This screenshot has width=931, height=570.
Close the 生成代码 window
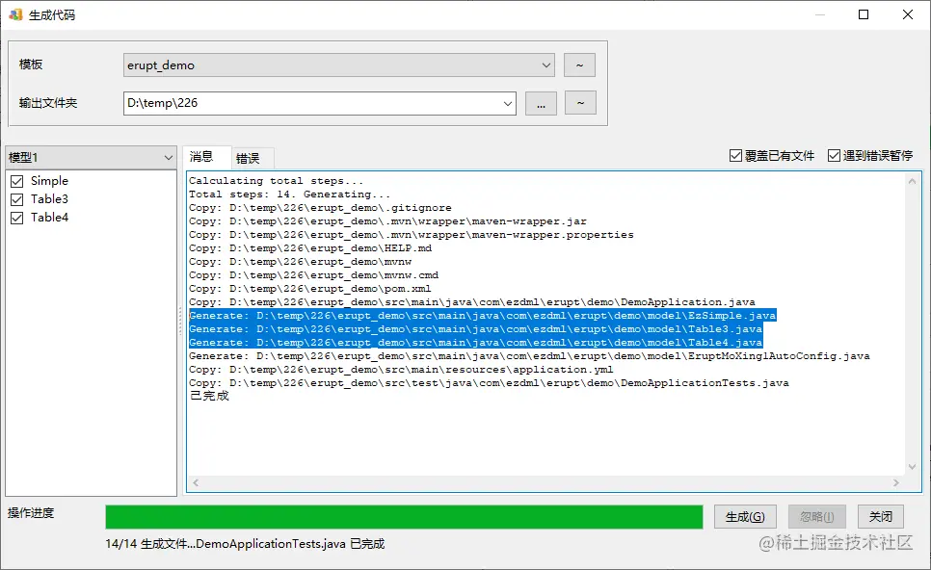click(x=908, y=14)
